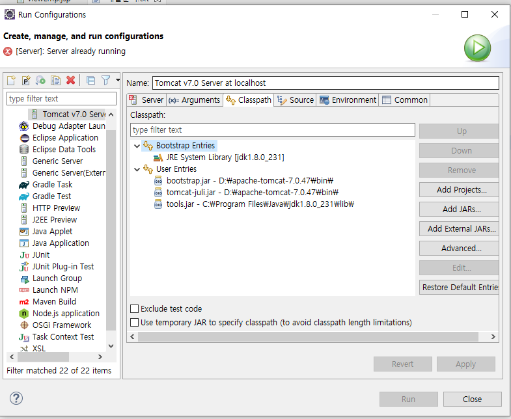511x419 pixels.
Task: Click Restore Default Entries button
Action: point(459,288)
